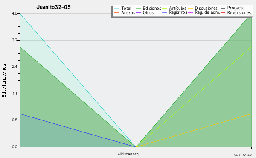
Task: Click the 3.2 y-axis value
Action: 15,40
